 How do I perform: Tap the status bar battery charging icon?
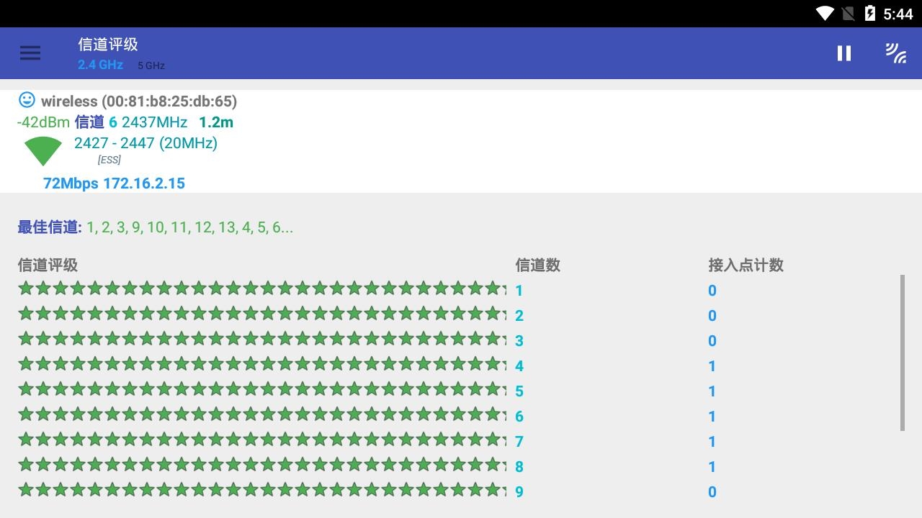(870, 13)
